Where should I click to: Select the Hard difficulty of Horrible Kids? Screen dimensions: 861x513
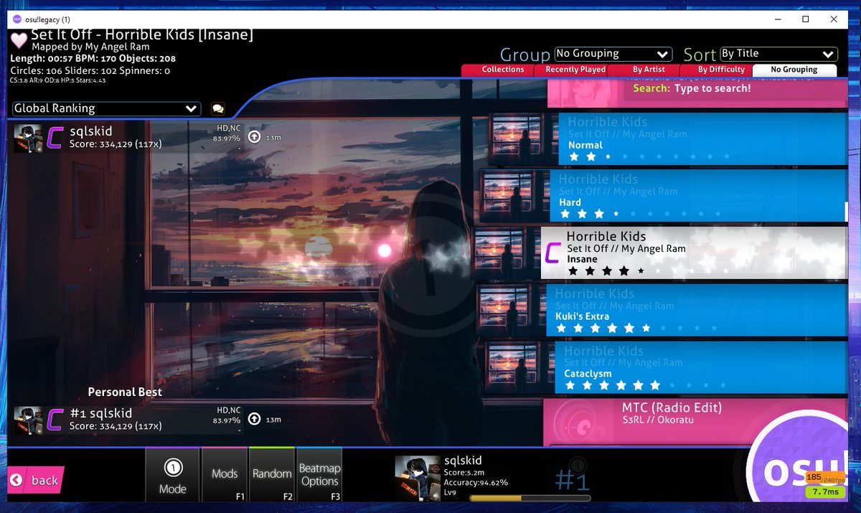698,195
